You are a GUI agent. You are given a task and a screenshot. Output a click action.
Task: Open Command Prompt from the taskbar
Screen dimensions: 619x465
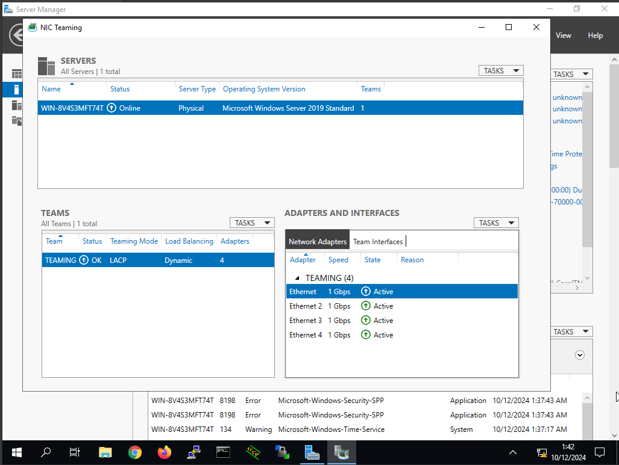pyautogui.click(x=223, y=452)
